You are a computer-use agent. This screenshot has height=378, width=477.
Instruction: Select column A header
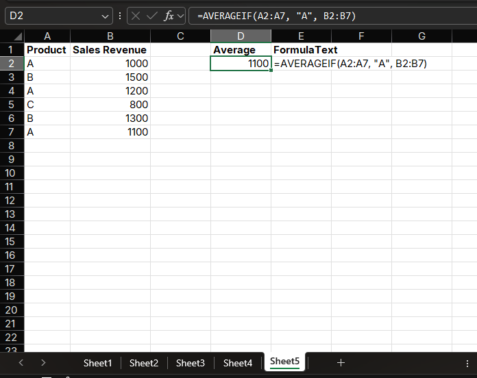click(47, 36)
